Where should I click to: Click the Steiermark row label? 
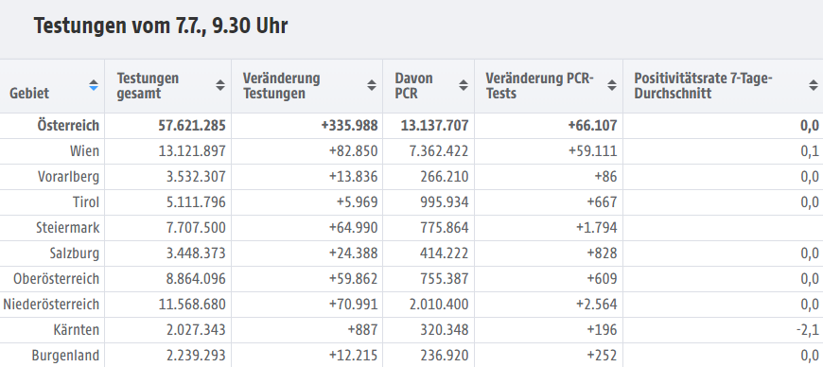pos(68,228)
